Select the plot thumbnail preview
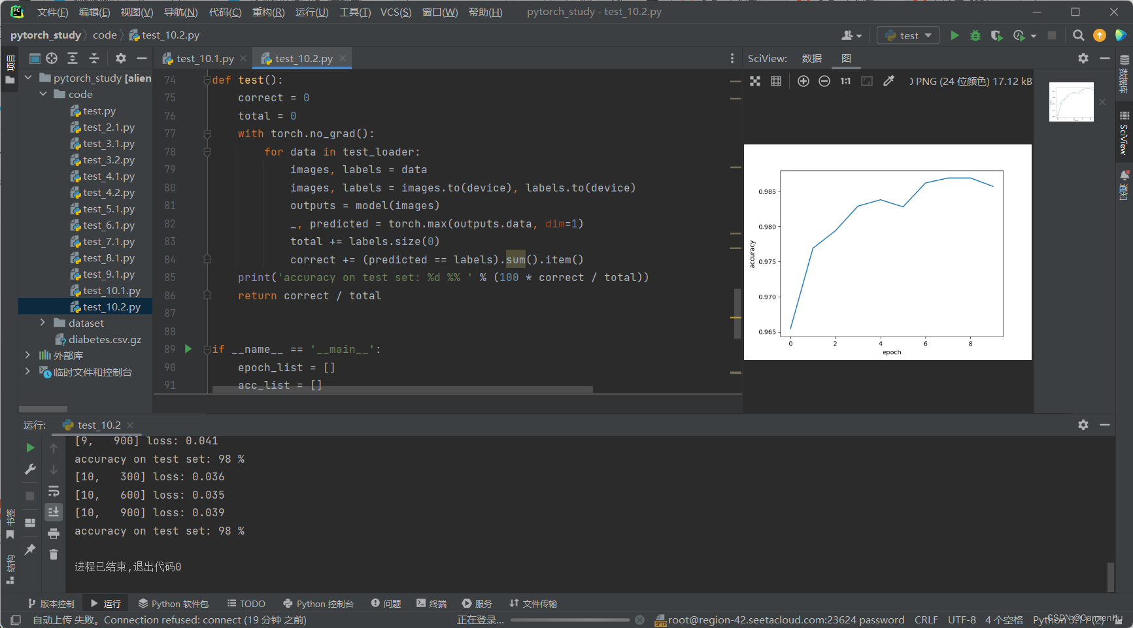 [1071, 102]
